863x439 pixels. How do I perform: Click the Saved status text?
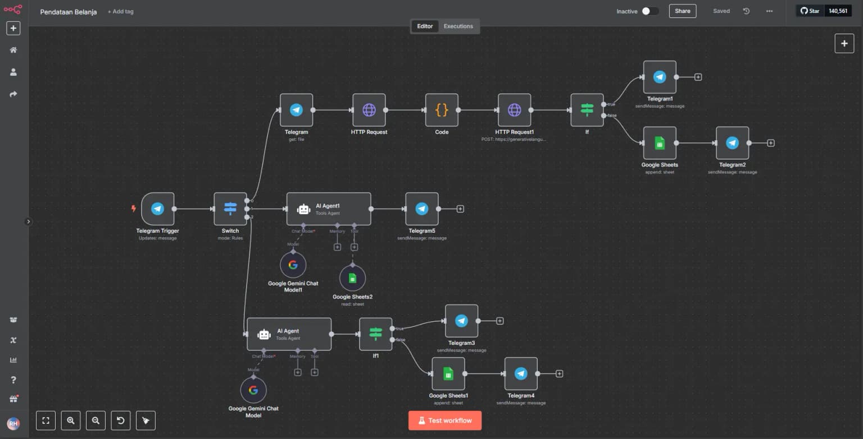pos(721,11)
